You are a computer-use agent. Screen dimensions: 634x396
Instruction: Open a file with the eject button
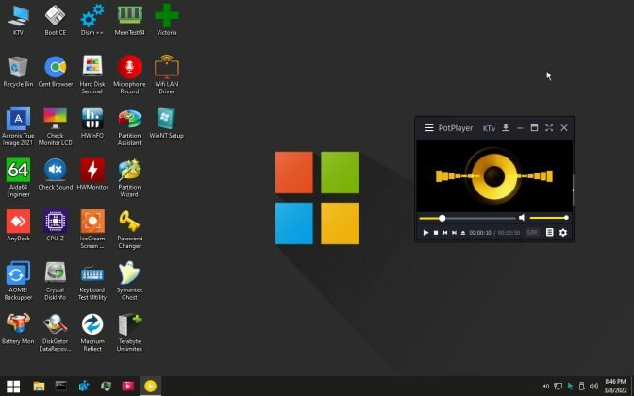(x=463, y=233)
